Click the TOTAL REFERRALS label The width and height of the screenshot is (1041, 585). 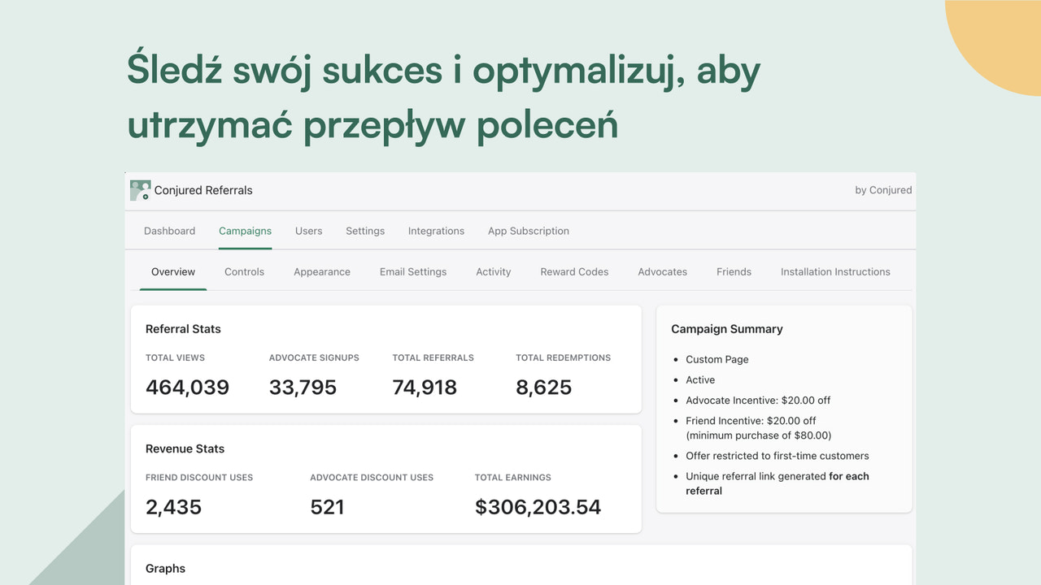(x=433, y=357)
